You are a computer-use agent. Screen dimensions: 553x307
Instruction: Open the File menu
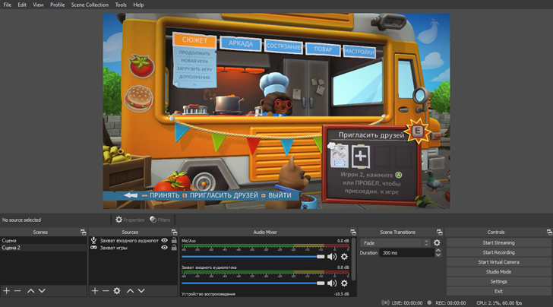[x=7, y=5]
